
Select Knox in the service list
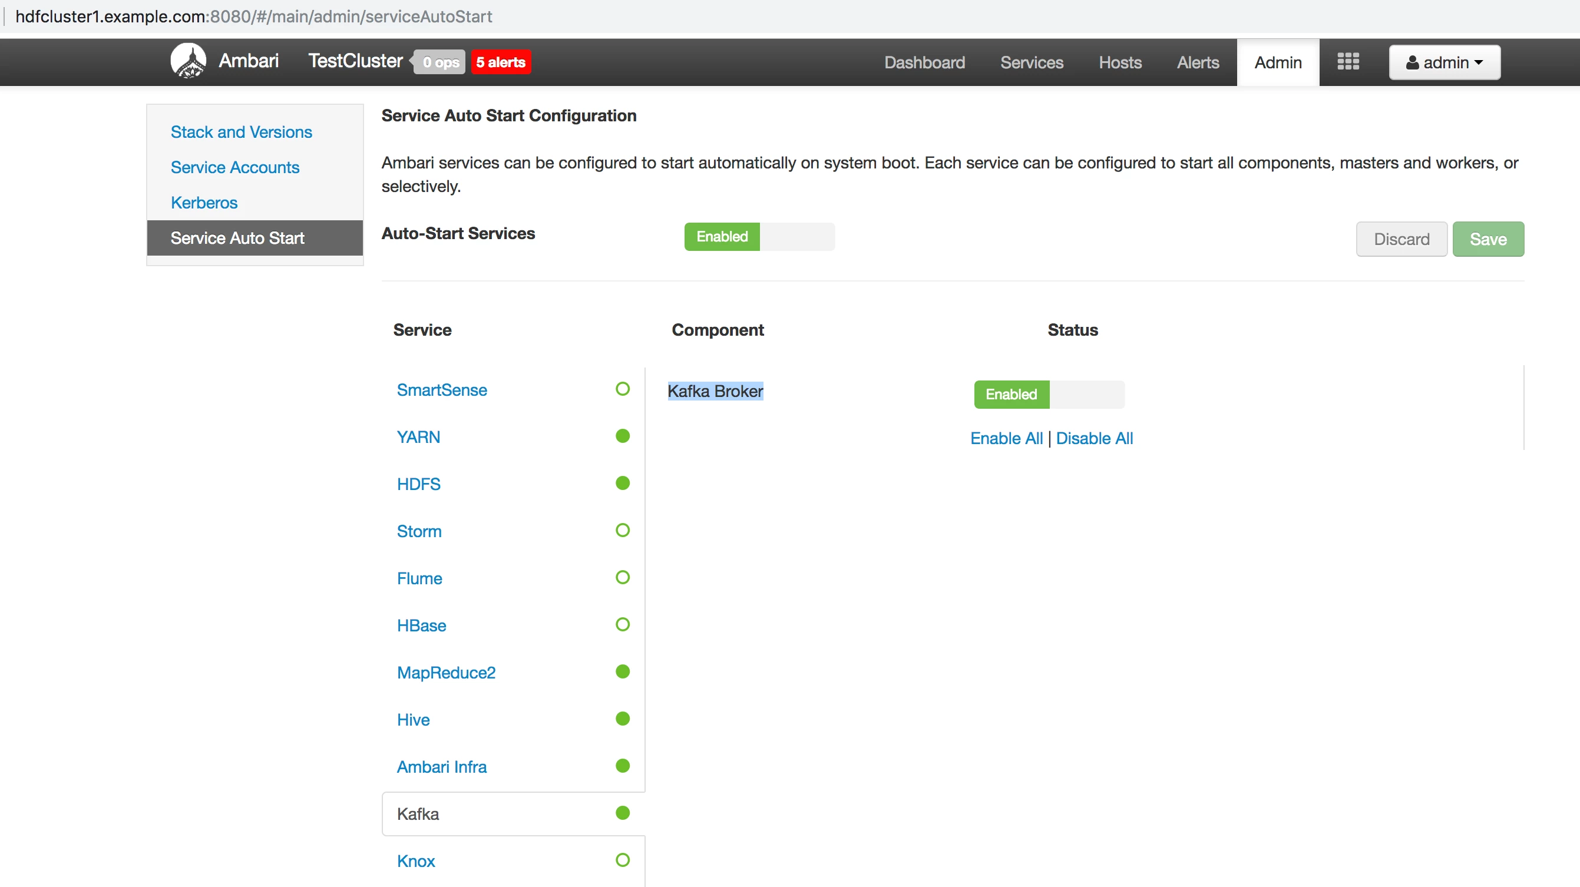416,861
